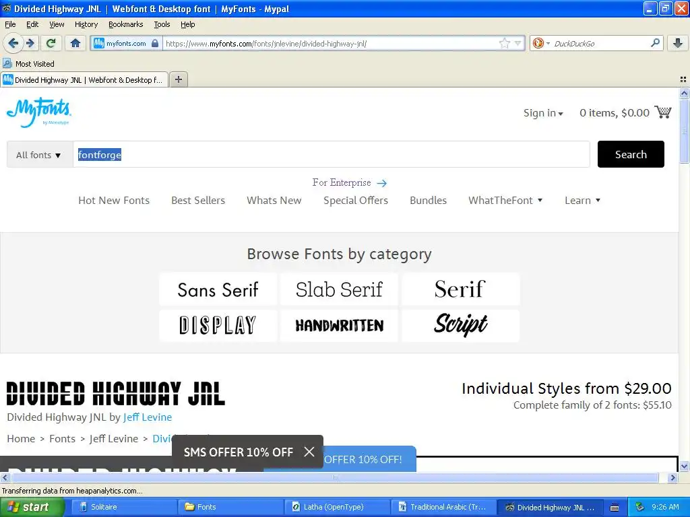Image resolution: width=690 pixels, height=517 pixels.
Task: Click 'Individual Styles from $29.00' text
Action: click(x=566, y=388)
